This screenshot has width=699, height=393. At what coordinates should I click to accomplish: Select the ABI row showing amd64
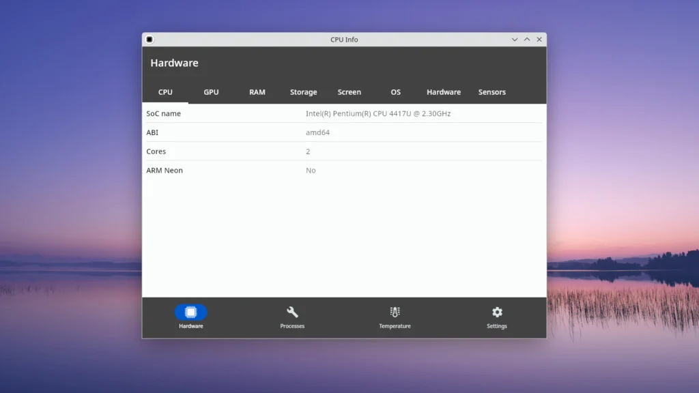pos(273,132)
